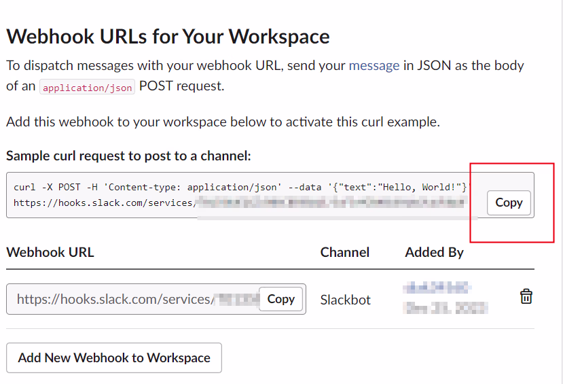Click the Webhook URL column header

(x=50, y=252)
